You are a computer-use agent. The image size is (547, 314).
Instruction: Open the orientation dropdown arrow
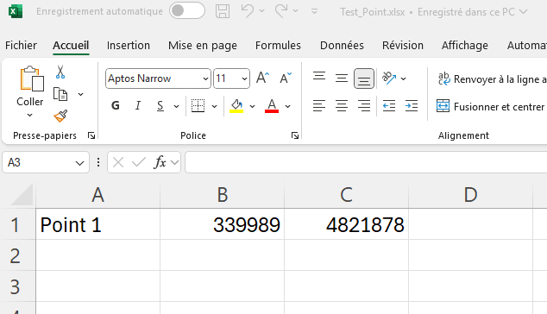tap(403, 78)
